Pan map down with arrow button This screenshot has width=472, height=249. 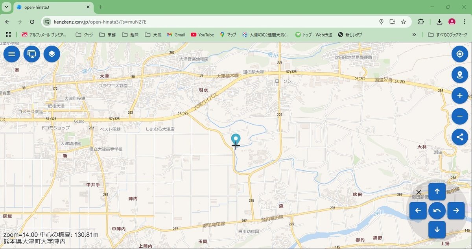click(x=437, y=229)
